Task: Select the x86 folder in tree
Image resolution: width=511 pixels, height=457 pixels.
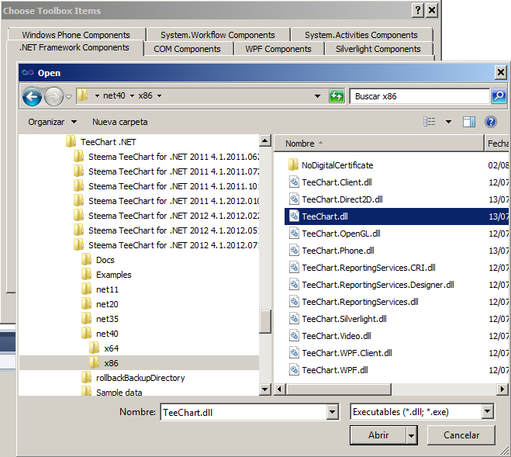Action: [x=139, y=363]
